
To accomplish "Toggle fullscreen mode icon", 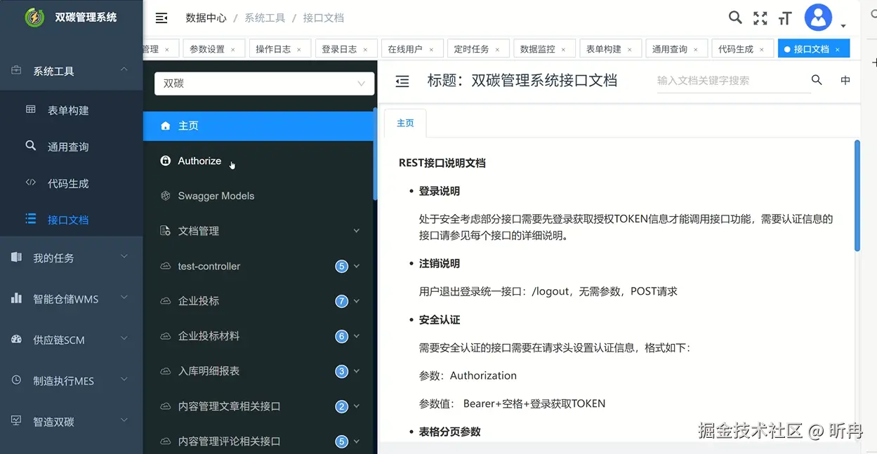I will (760, 18).
